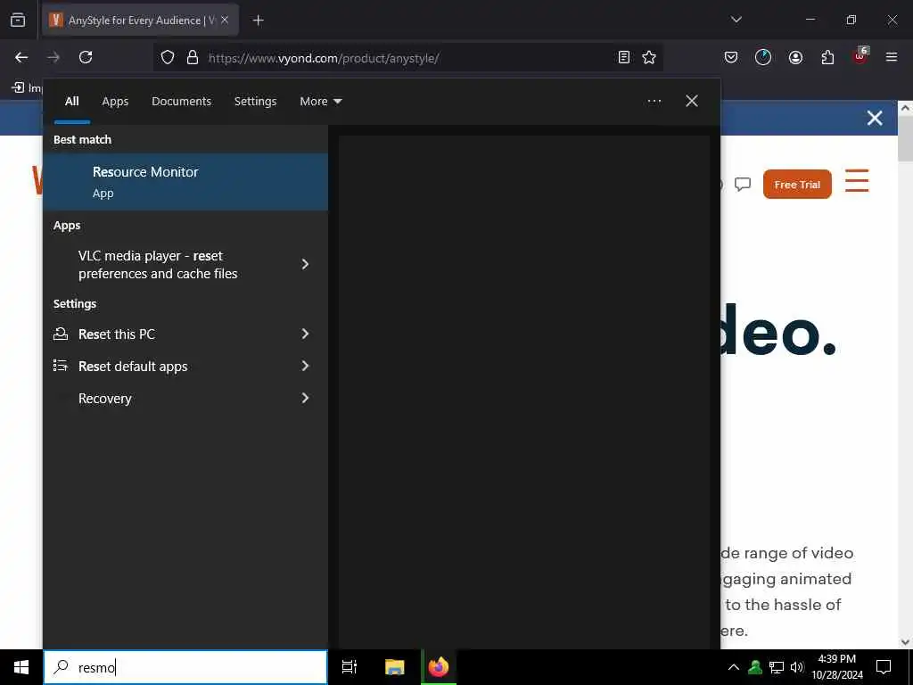Open the list all tabs chevron
913x685 pixels.
(736, 20)
